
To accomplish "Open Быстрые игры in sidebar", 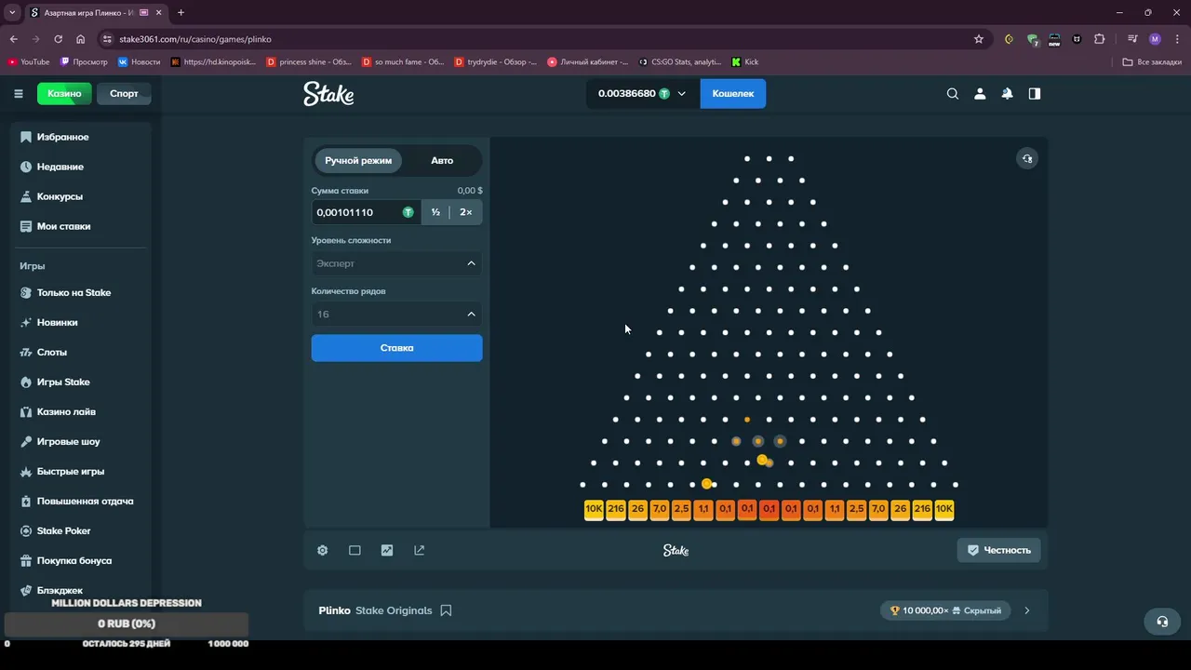I will [x=61, y=471].
